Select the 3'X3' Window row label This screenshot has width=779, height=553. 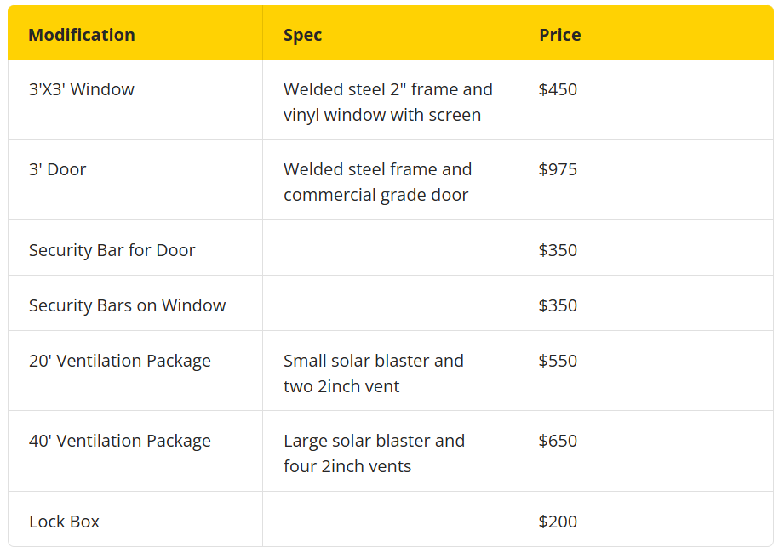click(82, 89)
